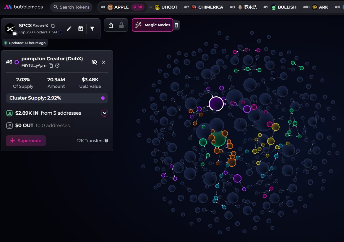Click the Supernode button

26,141
